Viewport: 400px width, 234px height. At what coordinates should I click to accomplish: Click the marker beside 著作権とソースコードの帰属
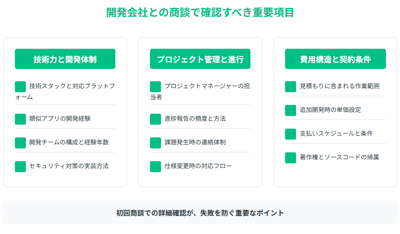tap(290, 158)
